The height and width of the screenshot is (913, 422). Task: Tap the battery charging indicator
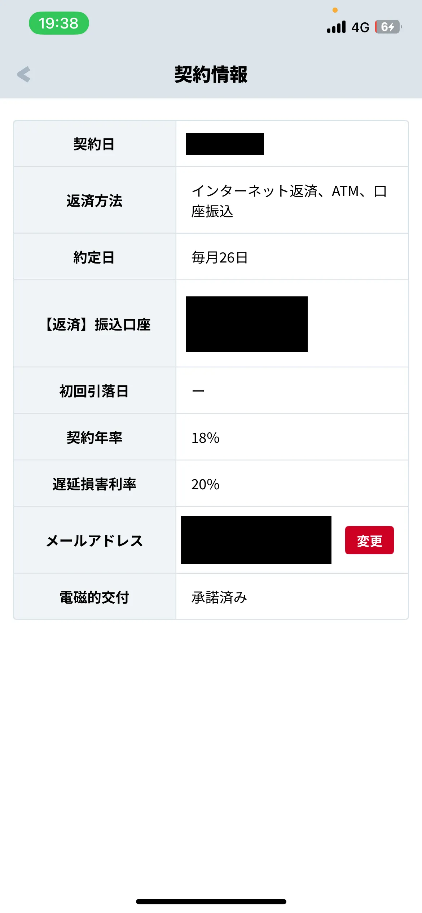388,27
